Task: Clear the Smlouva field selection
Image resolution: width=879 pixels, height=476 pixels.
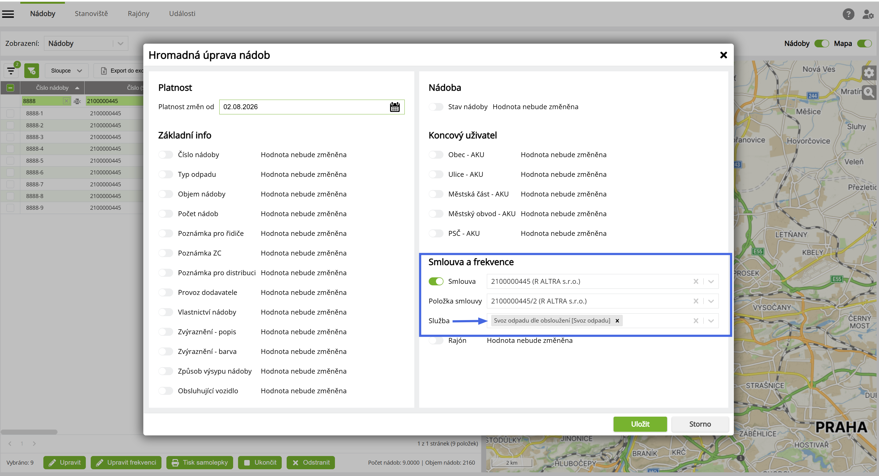Action: tap(696, 281)
